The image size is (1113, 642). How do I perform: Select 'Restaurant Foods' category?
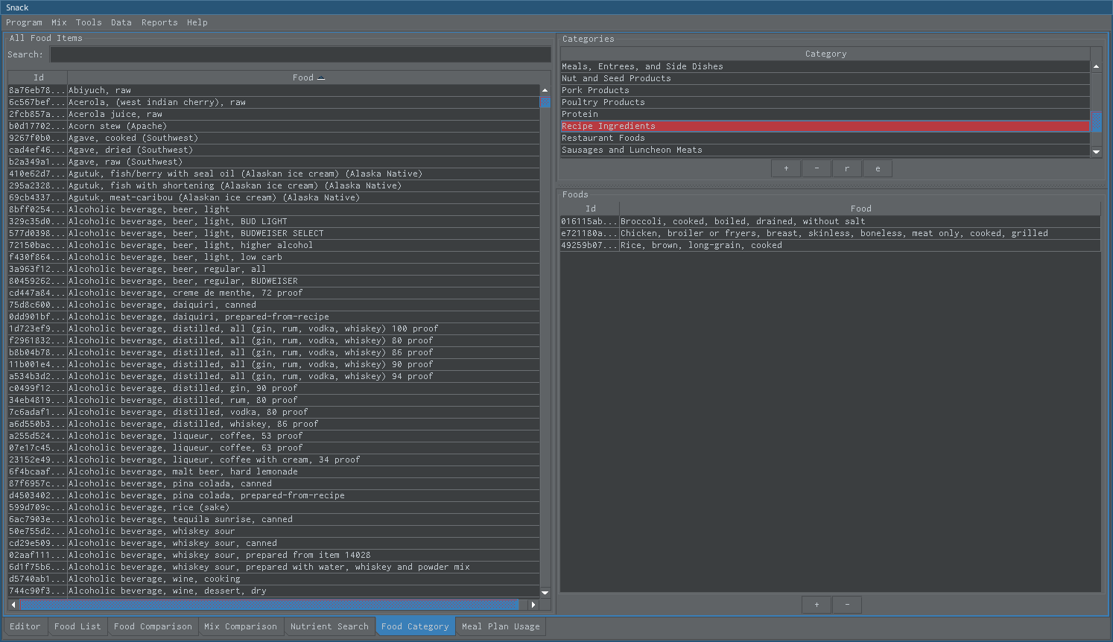click(x=825, y=138)
